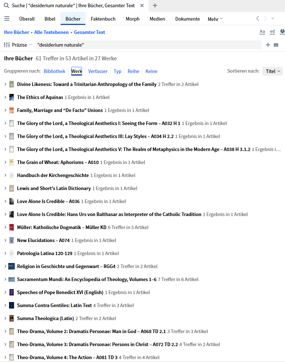Click the Gesamter Text link

pos(90,32)
